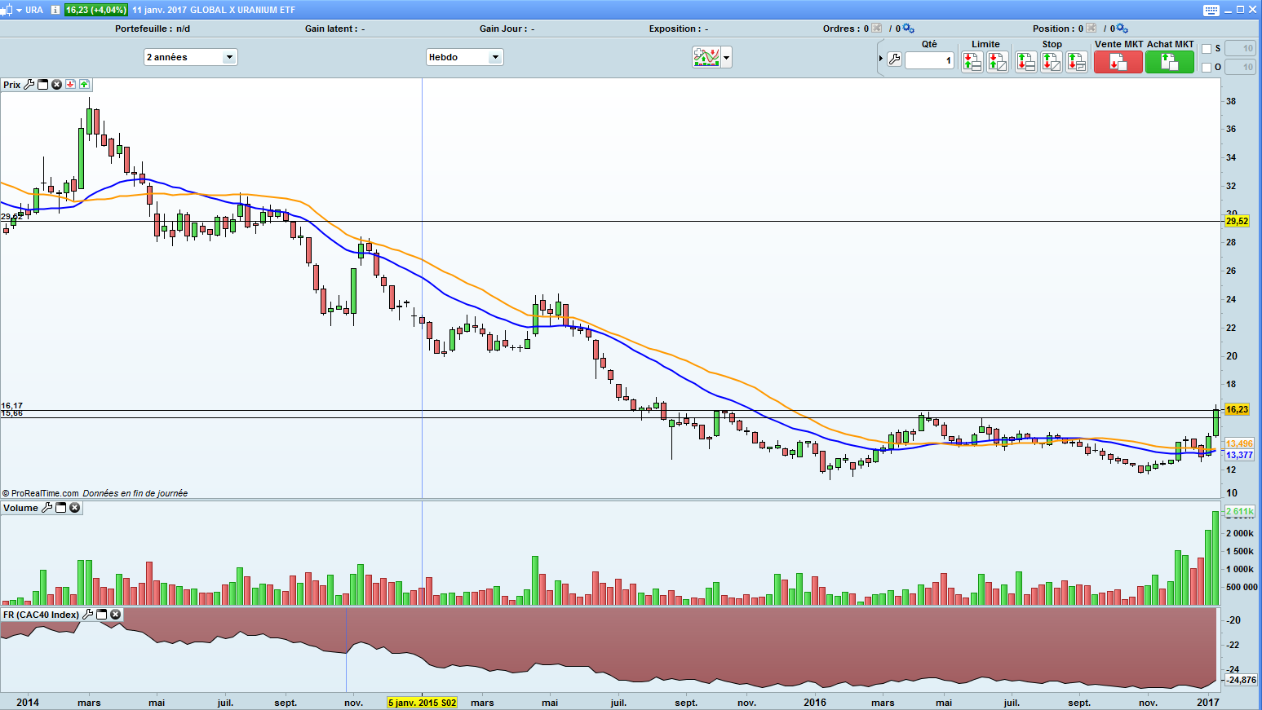Image resolution: width=1262 pixels, height=710 pixels.
Task: Enable the S checkbox
Action: point(1207,49)
